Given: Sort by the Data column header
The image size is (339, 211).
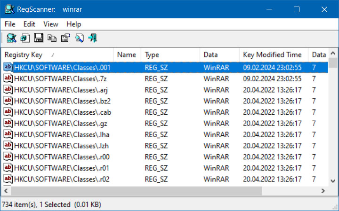Looking at the screenshot, I should click(x=219, y=55).
